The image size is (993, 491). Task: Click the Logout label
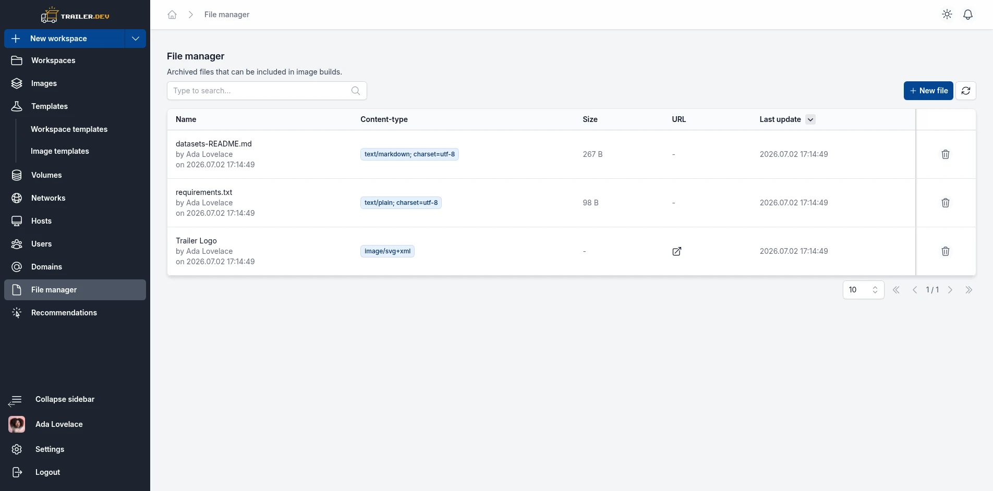click(x=47, y=472)
